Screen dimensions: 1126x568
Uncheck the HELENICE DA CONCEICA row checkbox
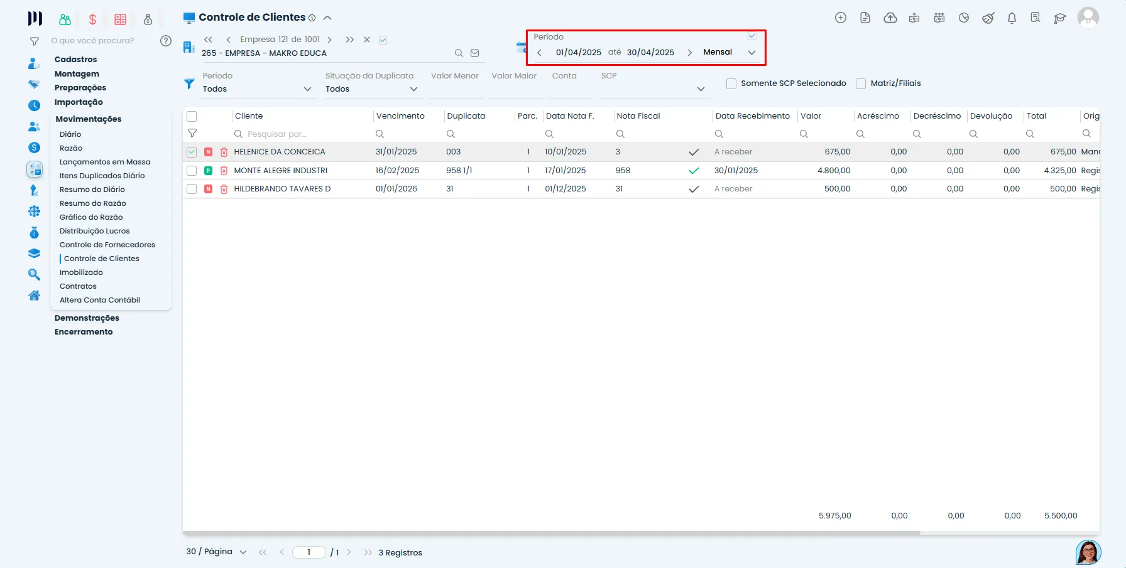click(x=192, y=152)
